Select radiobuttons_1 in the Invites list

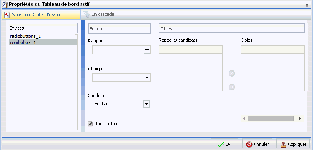coord(43,36)
